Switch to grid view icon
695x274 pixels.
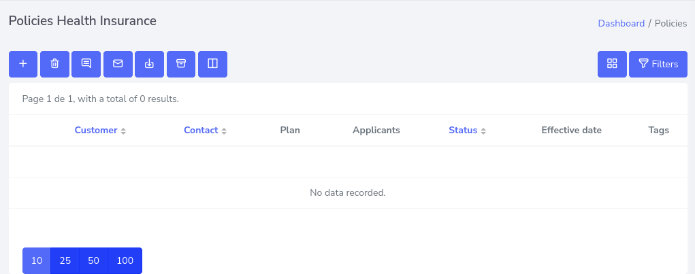pos(612,64)
